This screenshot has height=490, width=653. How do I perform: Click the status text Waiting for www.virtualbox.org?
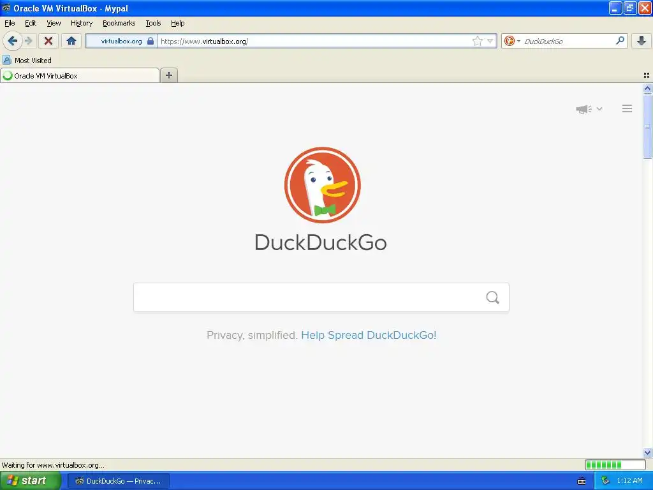(53, 465)
